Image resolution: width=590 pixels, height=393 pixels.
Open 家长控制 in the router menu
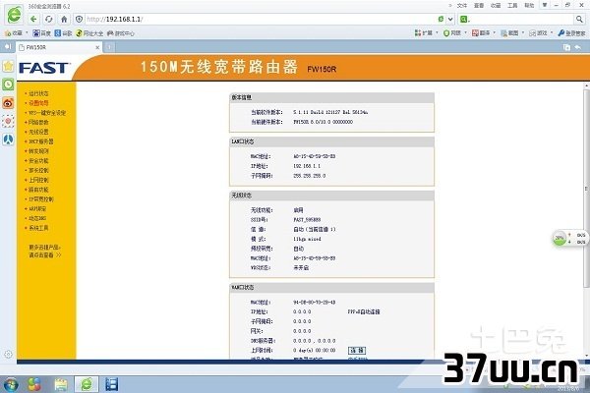[x=38, y=170]
